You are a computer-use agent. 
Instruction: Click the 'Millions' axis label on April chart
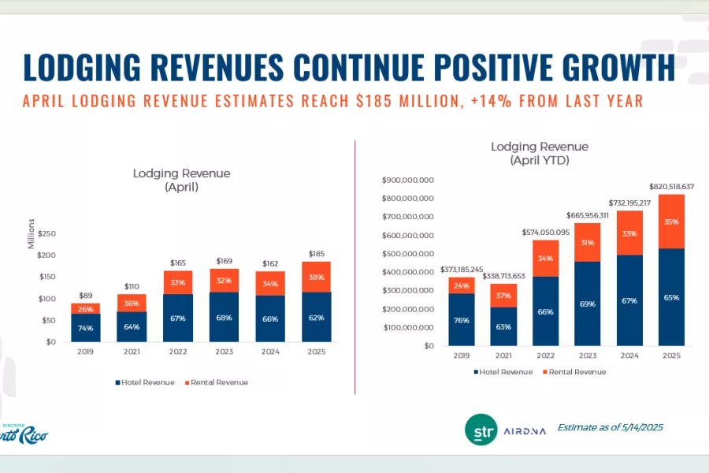tap(32, 233)
